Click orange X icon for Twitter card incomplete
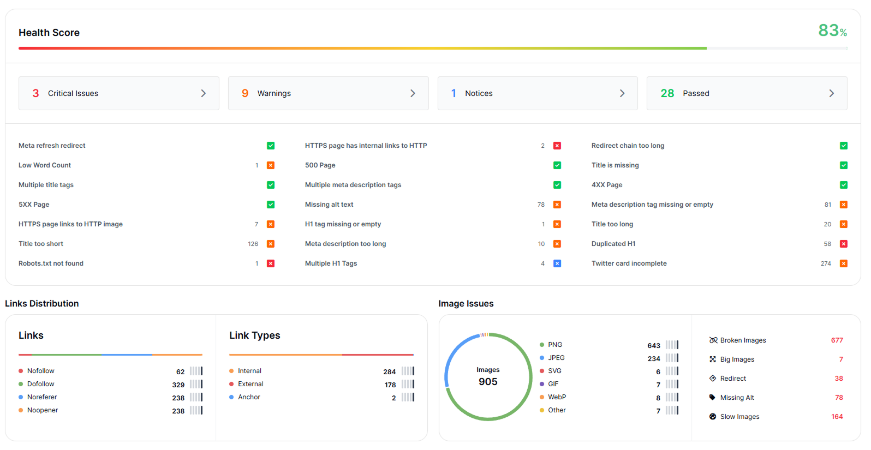871x450 pixels. [x=844, y=263]
